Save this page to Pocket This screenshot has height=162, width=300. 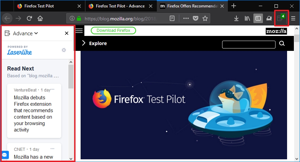(195, 19)
